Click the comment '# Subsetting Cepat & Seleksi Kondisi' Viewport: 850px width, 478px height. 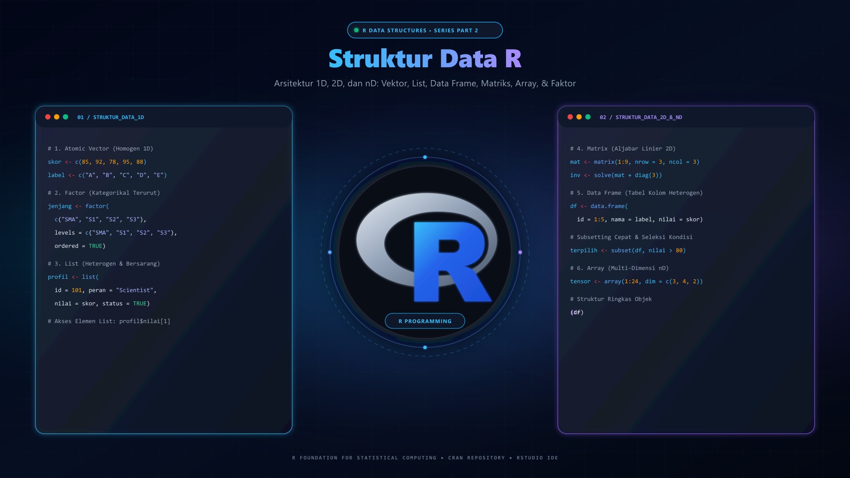click(631, 237)
